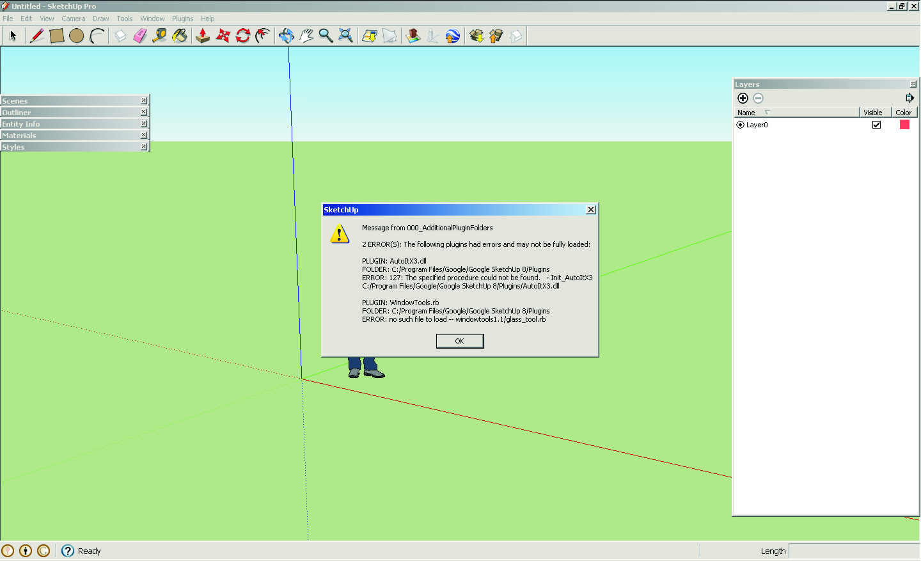Click OK in the SketchUp error dialog
Viewport: 921px width, 561px height.
click(x=460, y=341)
